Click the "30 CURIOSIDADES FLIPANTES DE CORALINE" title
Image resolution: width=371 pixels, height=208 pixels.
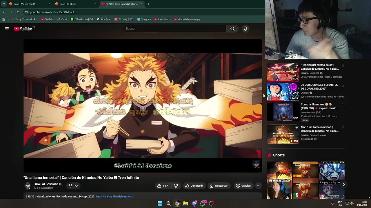(319, 87)
